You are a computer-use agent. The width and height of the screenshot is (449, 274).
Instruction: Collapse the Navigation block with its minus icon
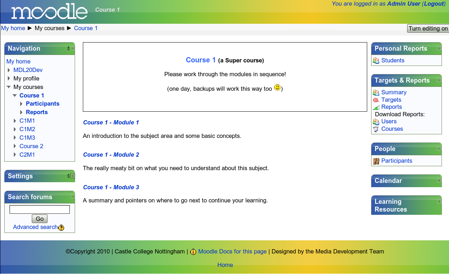73,48
